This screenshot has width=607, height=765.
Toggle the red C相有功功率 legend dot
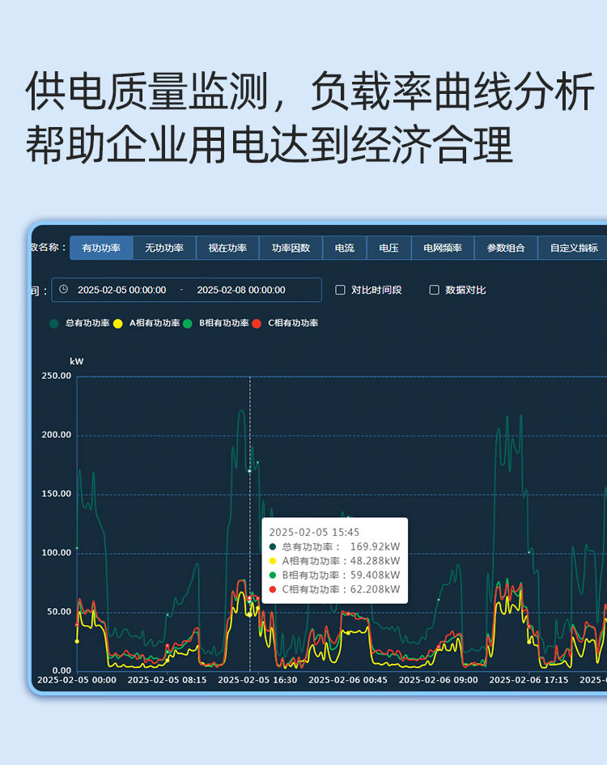point(257,323)
